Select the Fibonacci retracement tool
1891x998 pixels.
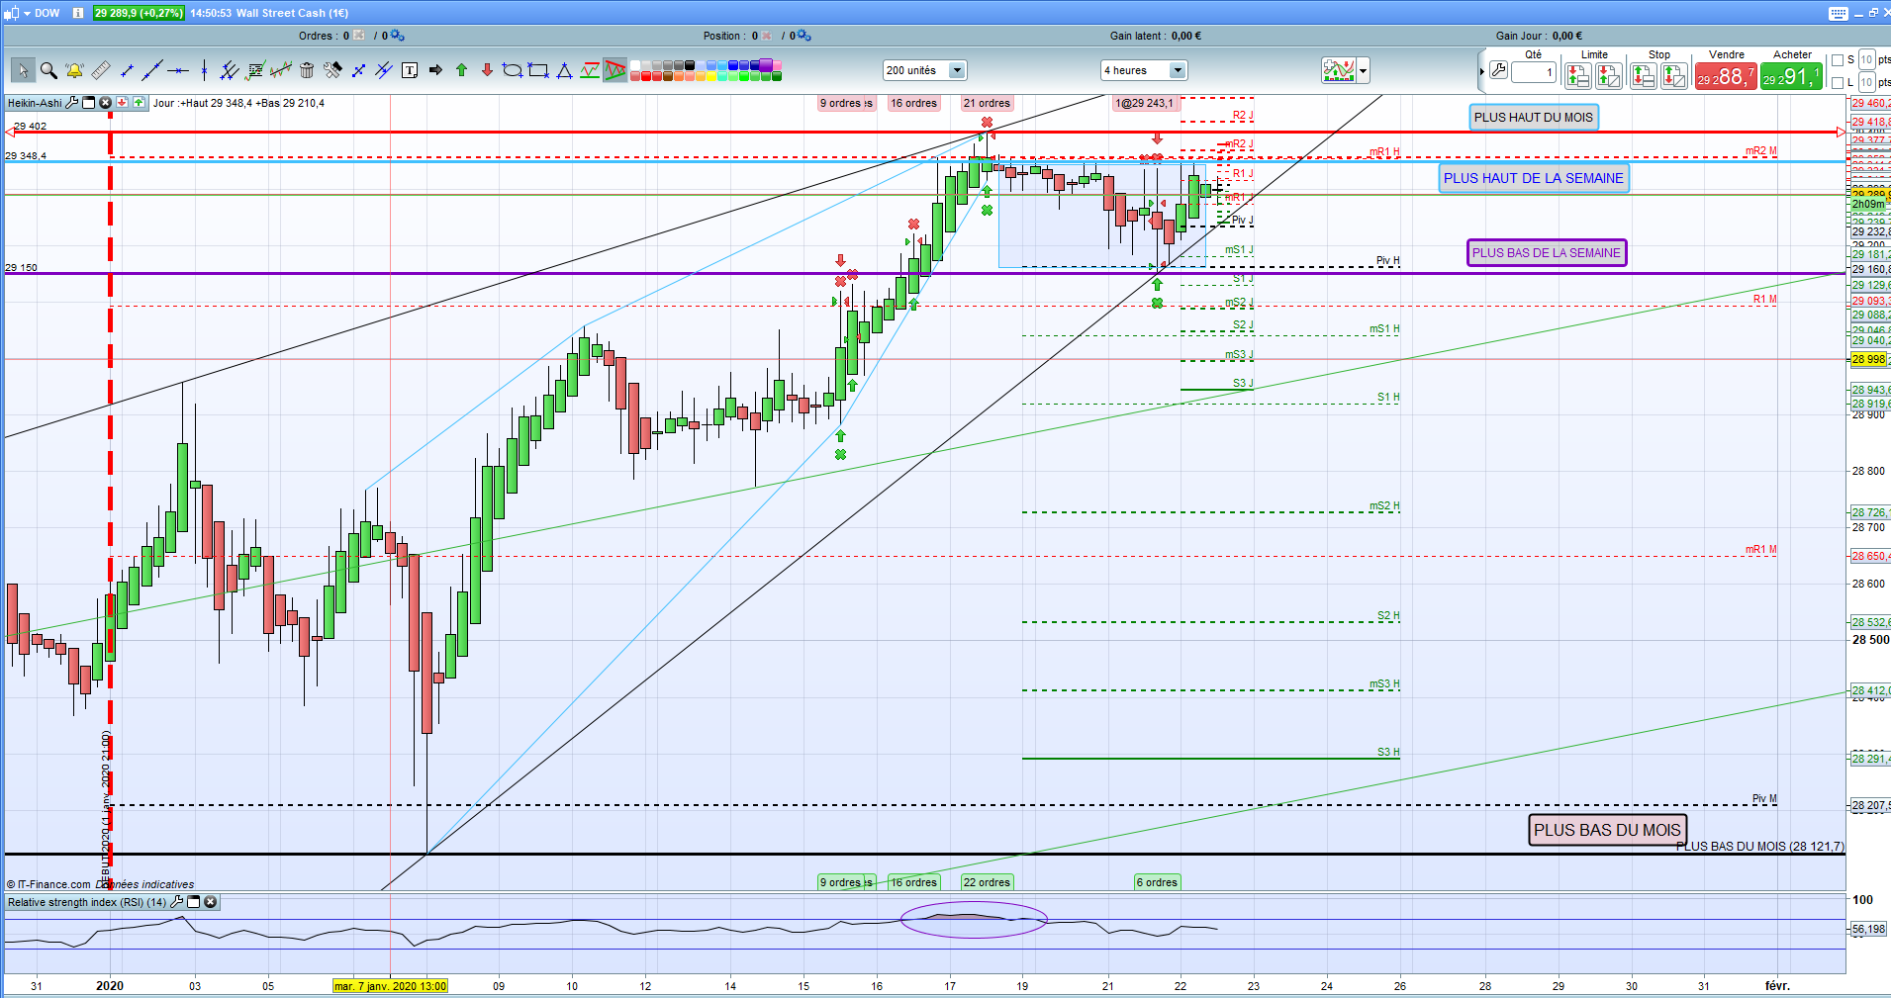(x=255, y=70)
